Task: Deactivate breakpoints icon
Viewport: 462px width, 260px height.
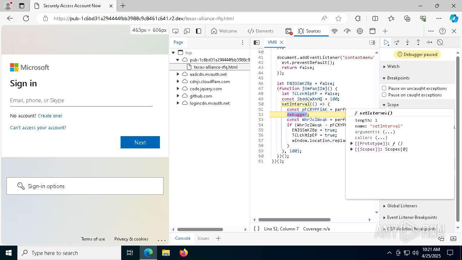Action: click(440, 42)
